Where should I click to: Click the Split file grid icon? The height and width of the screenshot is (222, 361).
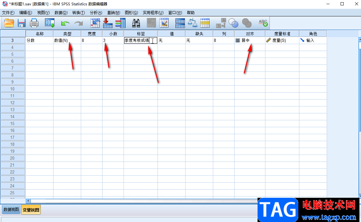(180, 23)
